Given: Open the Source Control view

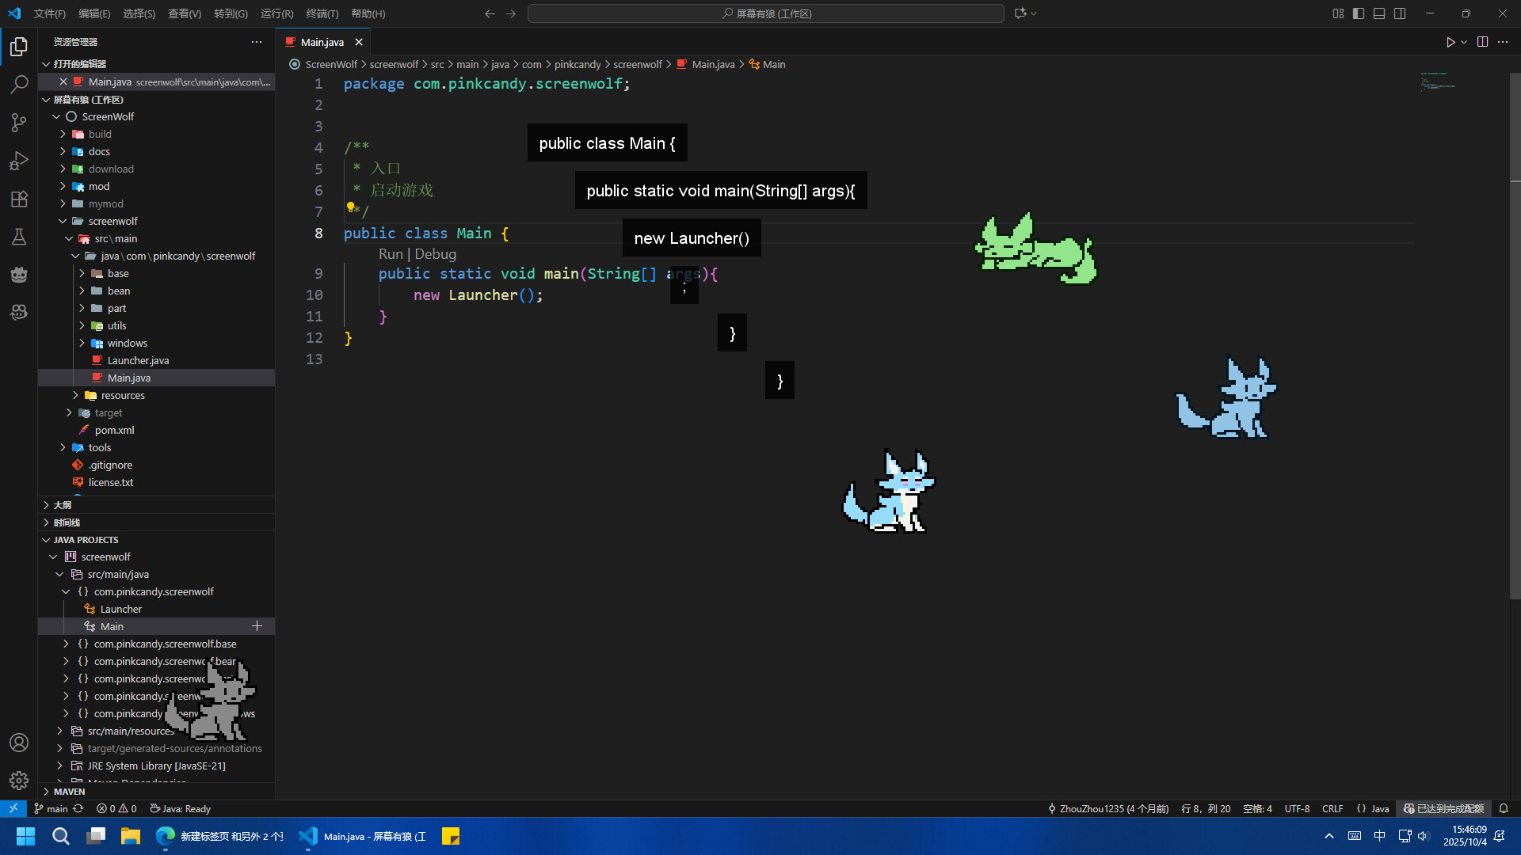Looking at the screenshot, I should [19, 123].
